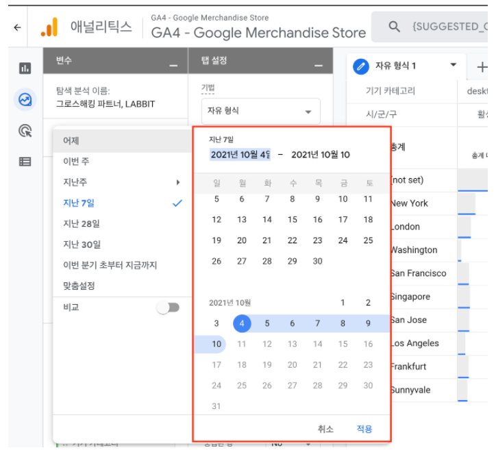496x459 pixels.
Task: Click the start date field 2021년 10월 4일
Action: pos(240,155)
